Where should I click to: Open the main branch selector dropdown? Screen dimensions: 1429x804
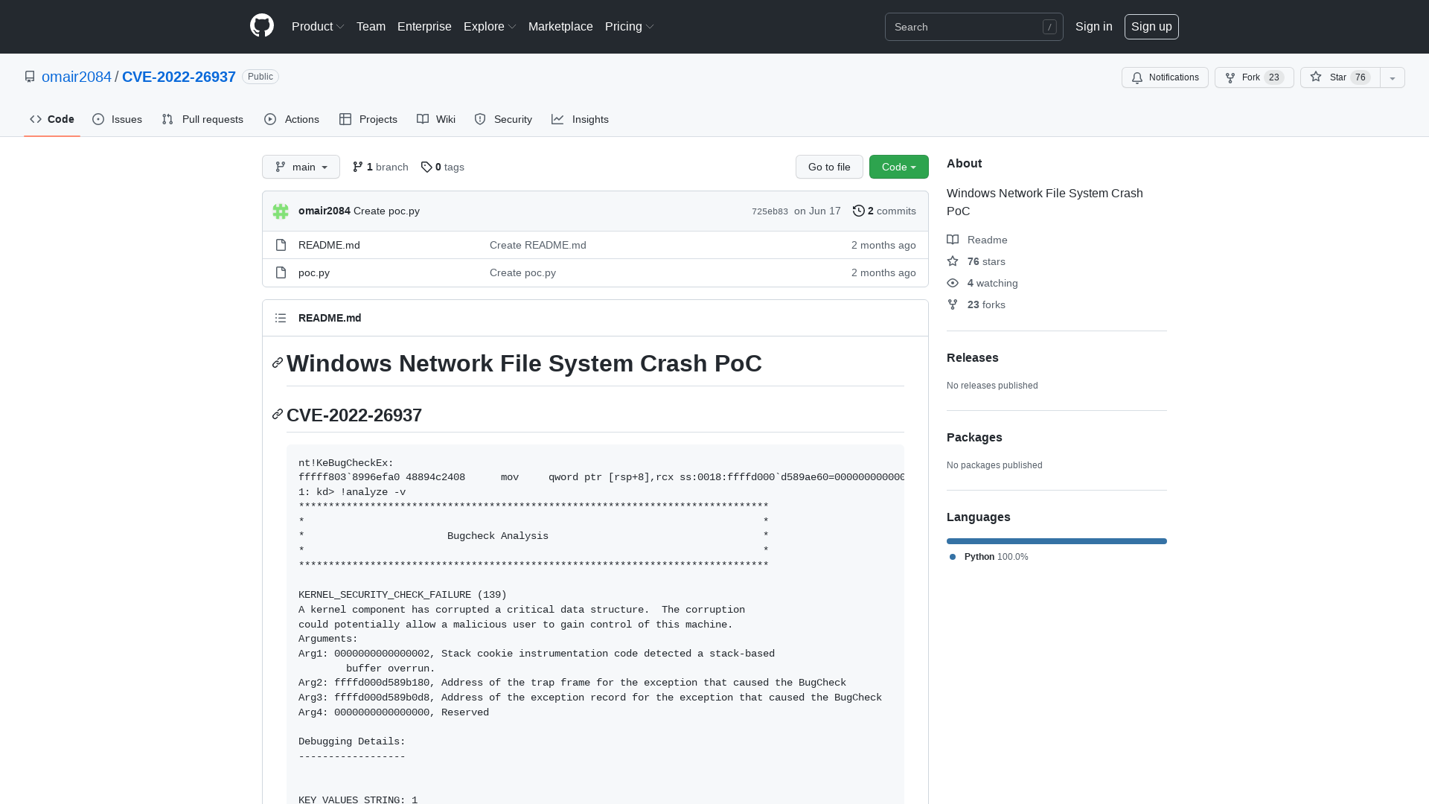pos(301,167)
